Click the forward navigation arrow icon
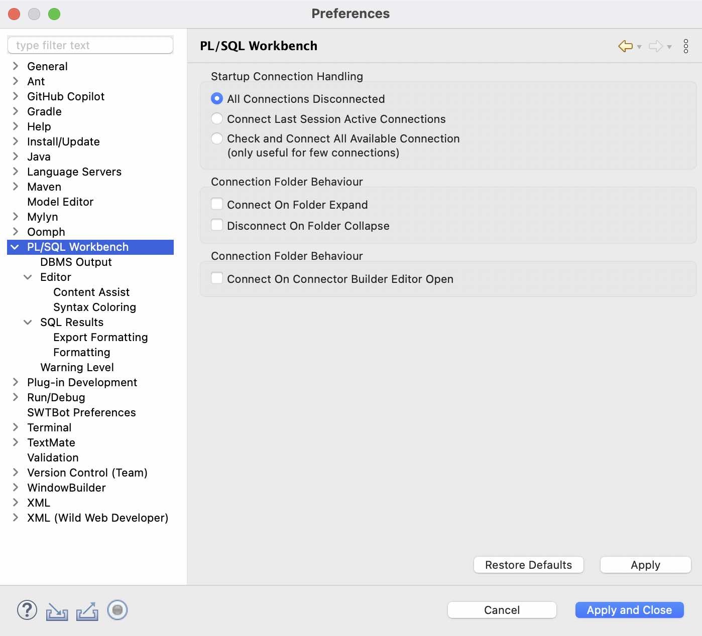Viewport: 702px width, 636px height. pyautogui.click(x=655, y=46)
